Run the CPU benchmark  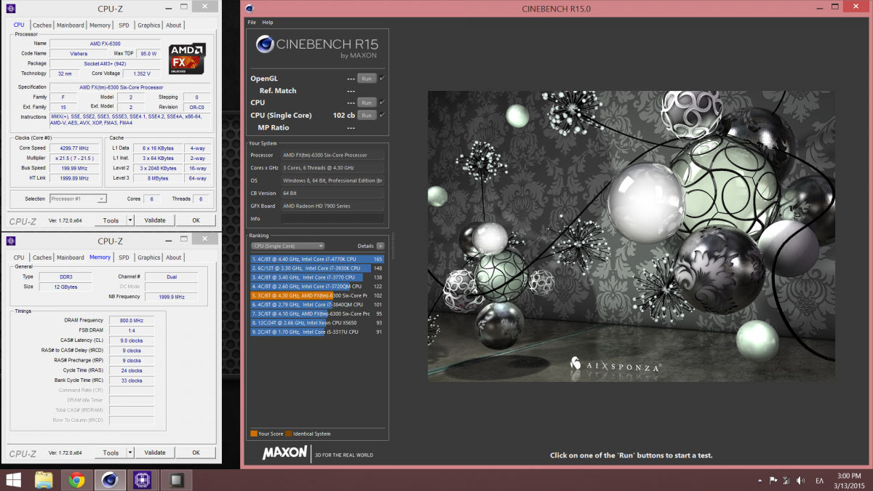click(x=367, y=103)
